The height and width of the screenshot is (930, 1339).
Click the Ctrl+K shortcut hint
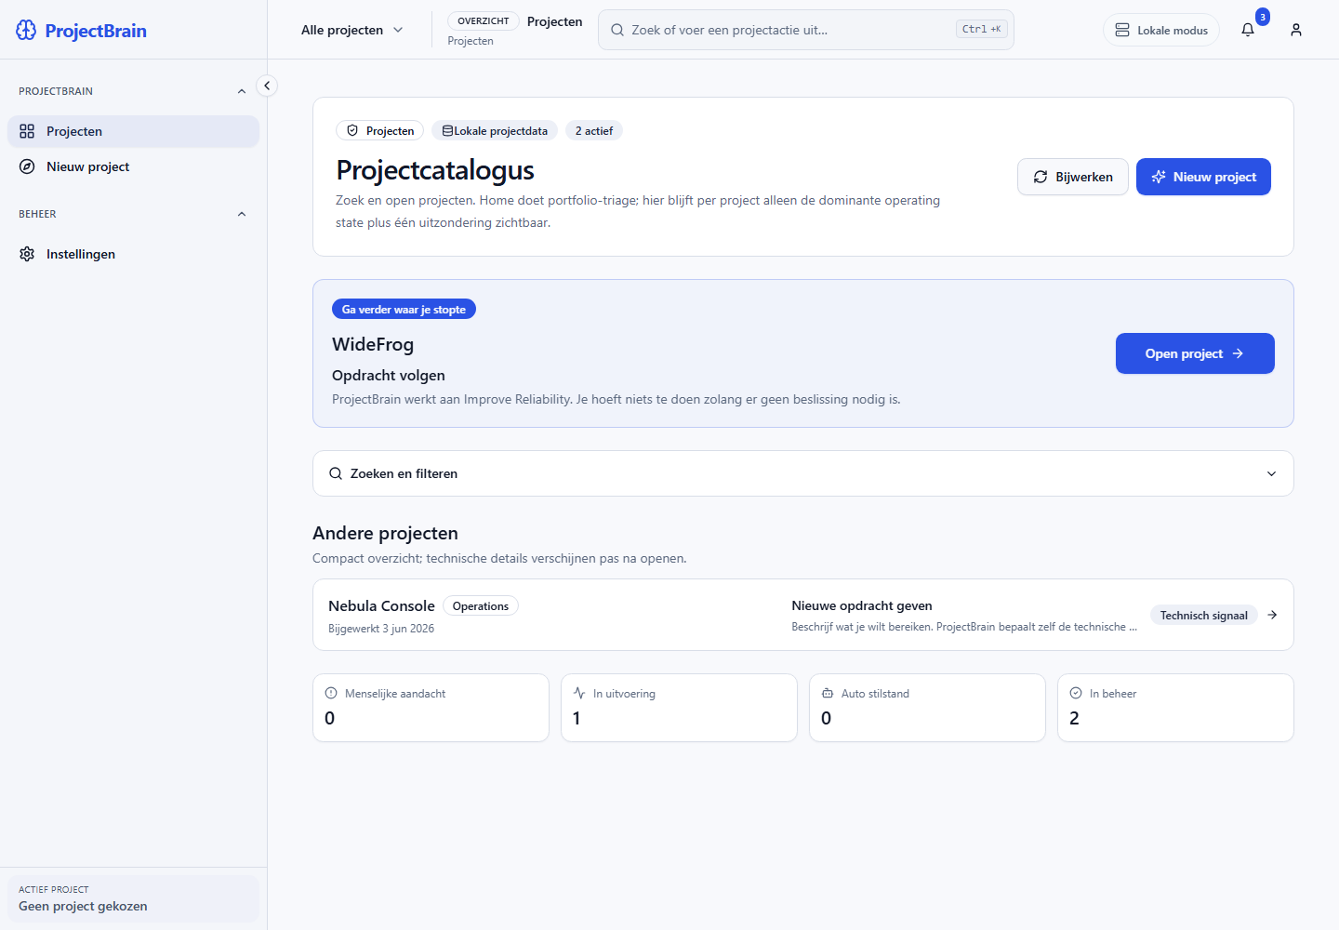pos(982,29)
